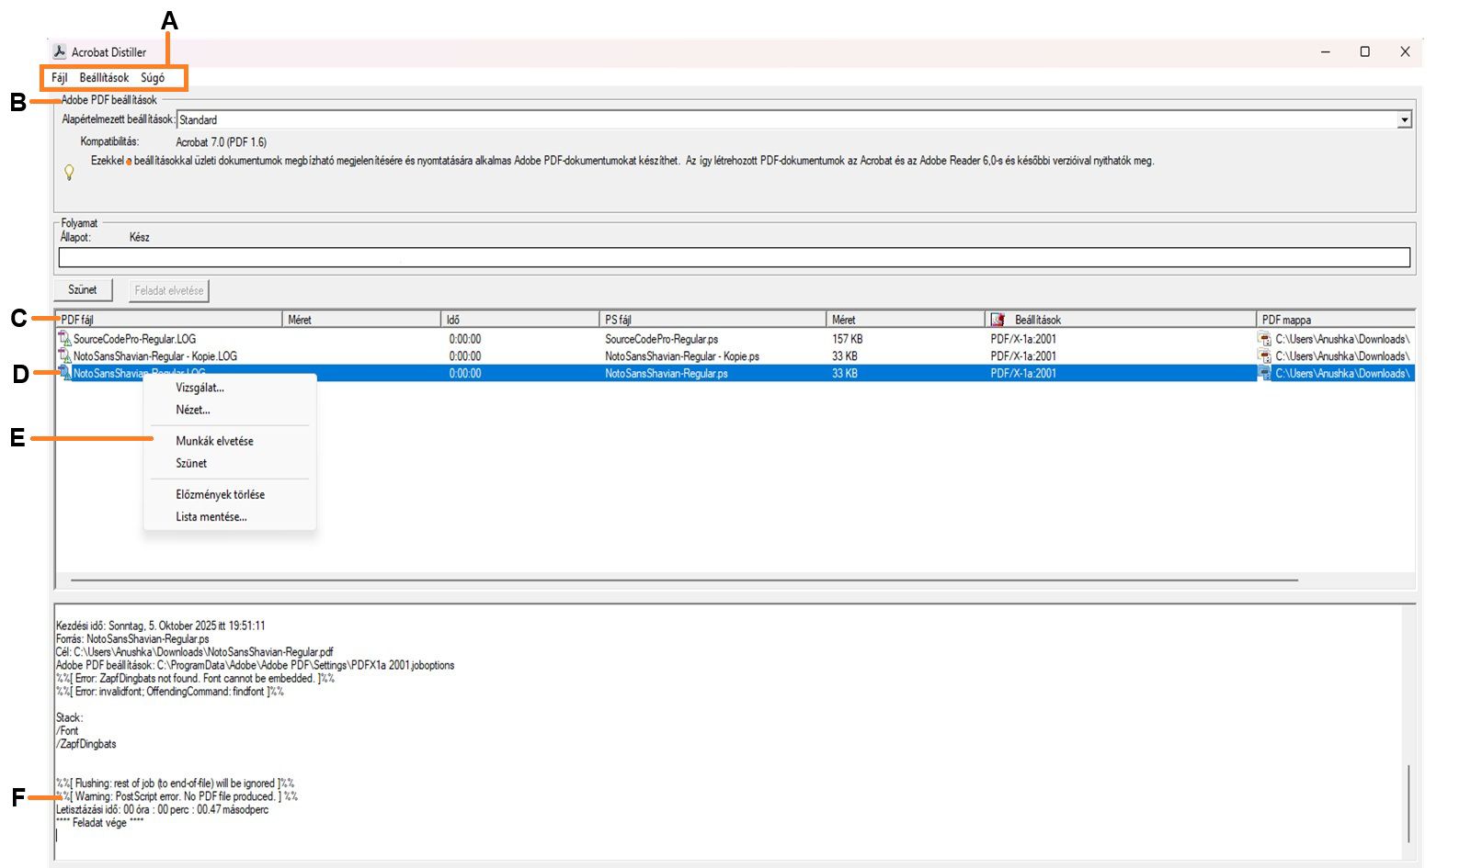The image size is (1471, 868).
Task: Choose Nézet... from the context menu
Action: tap(230, 410)
